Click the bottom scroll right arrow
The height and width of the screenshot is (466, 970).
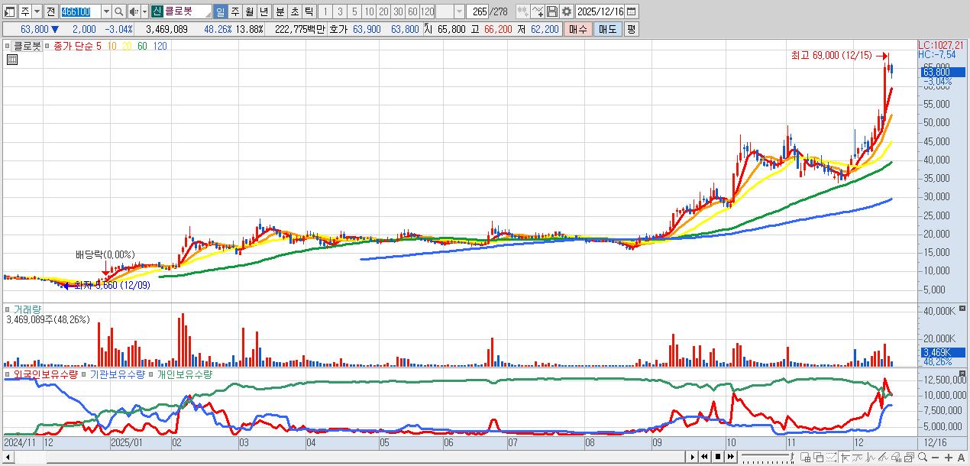[x=694, y=457]
